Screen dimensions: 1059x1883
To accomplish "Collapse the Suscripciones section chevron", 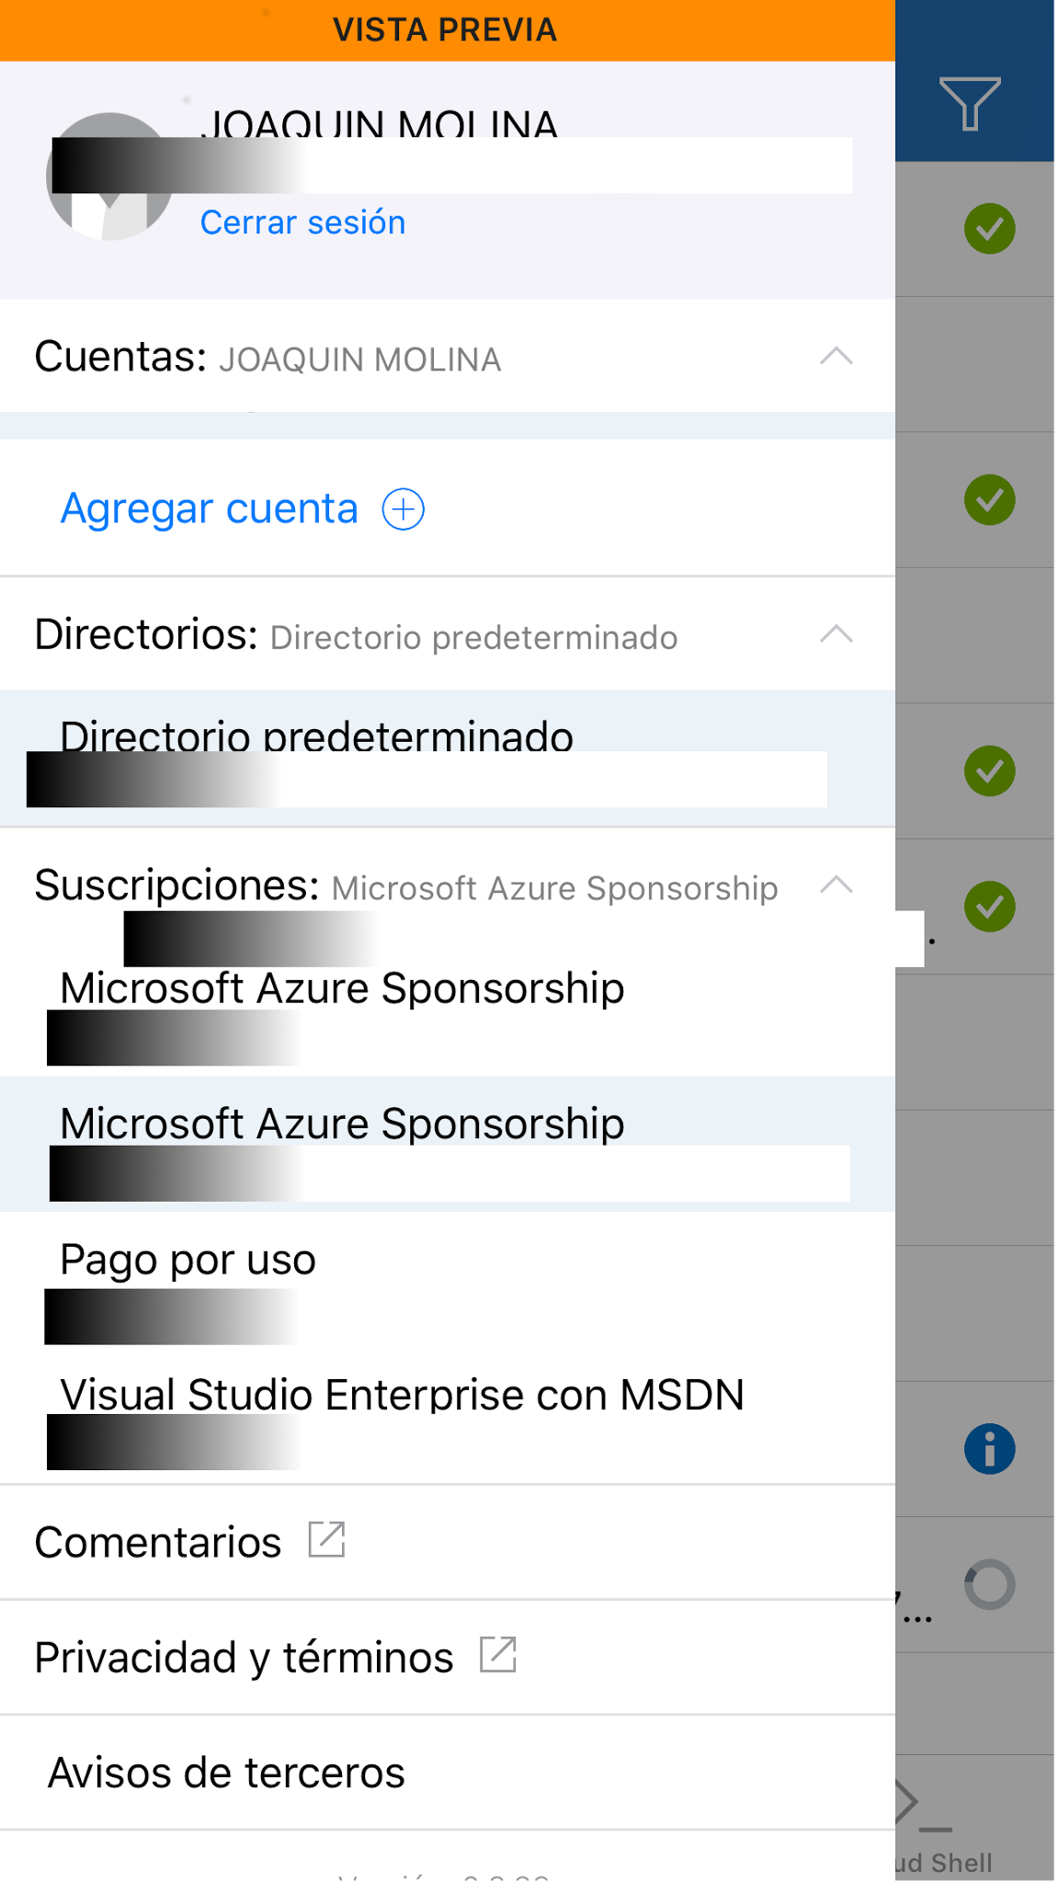I will (836, 885).
